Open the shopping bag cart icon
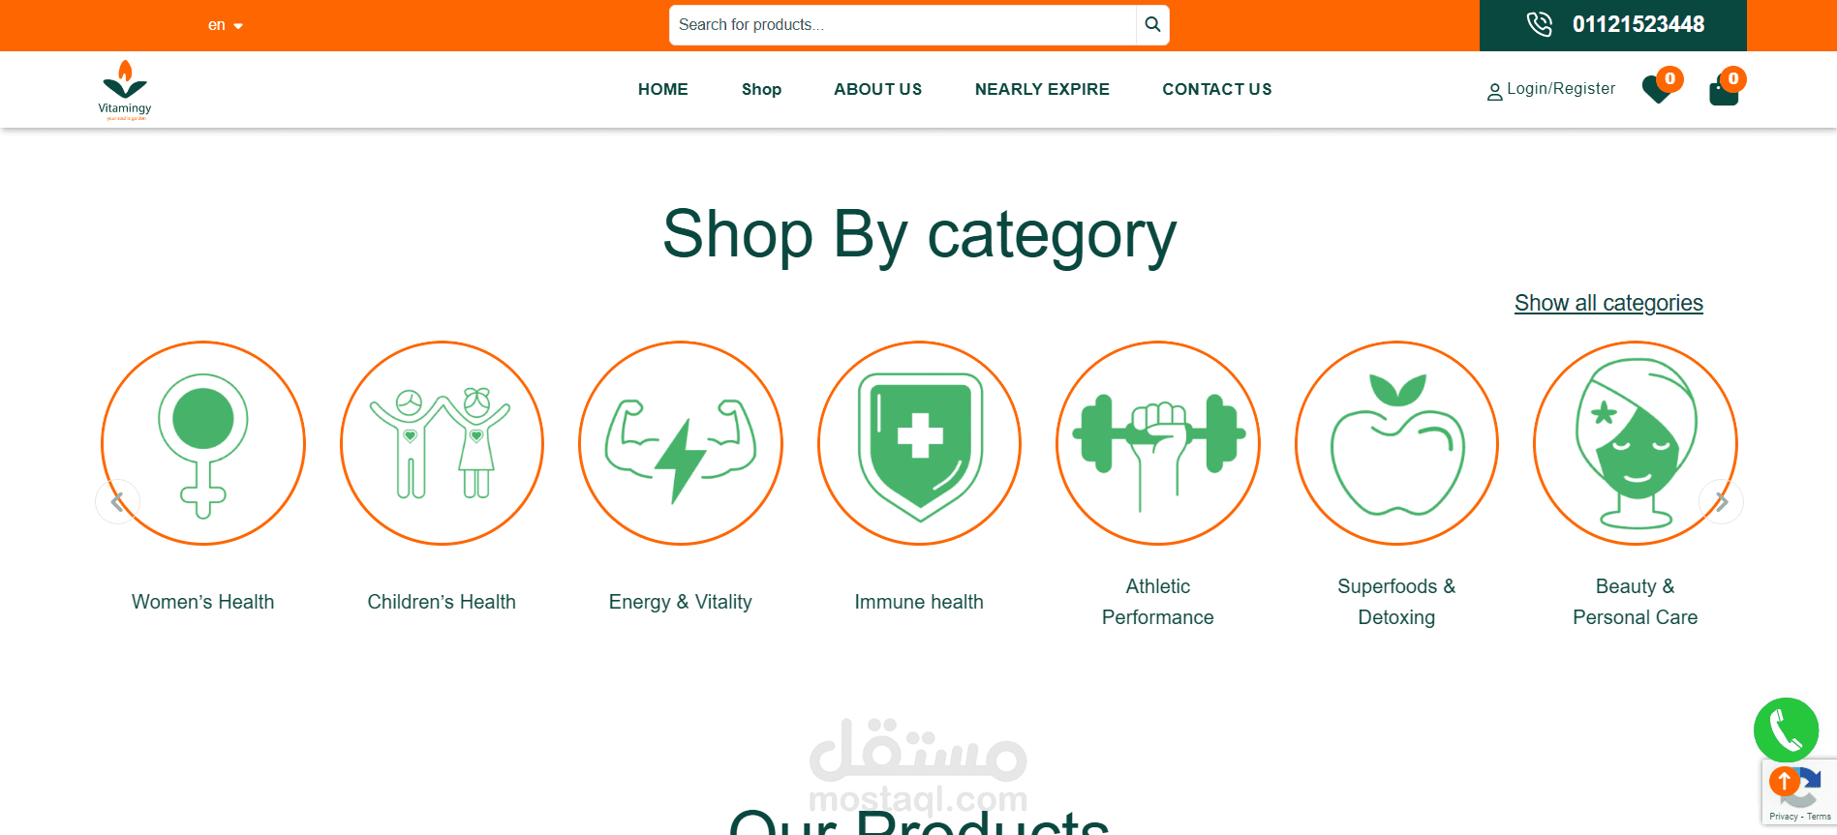Image resolution: width=1837 pixels, height=835 pixels. pyautogui.click(x=1724, y=91)
